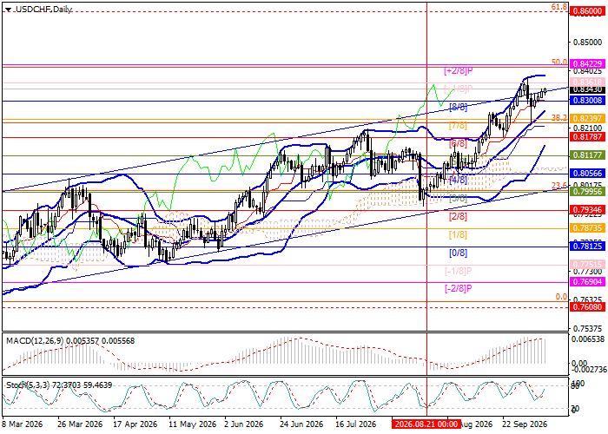Click the red 0.79346 level label
This screenshot has width=608, height=434.
pos(587,210)
